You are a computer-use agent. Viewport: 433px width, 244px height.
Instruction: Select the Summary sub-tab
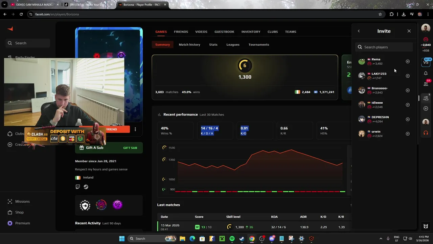point(162,44)
